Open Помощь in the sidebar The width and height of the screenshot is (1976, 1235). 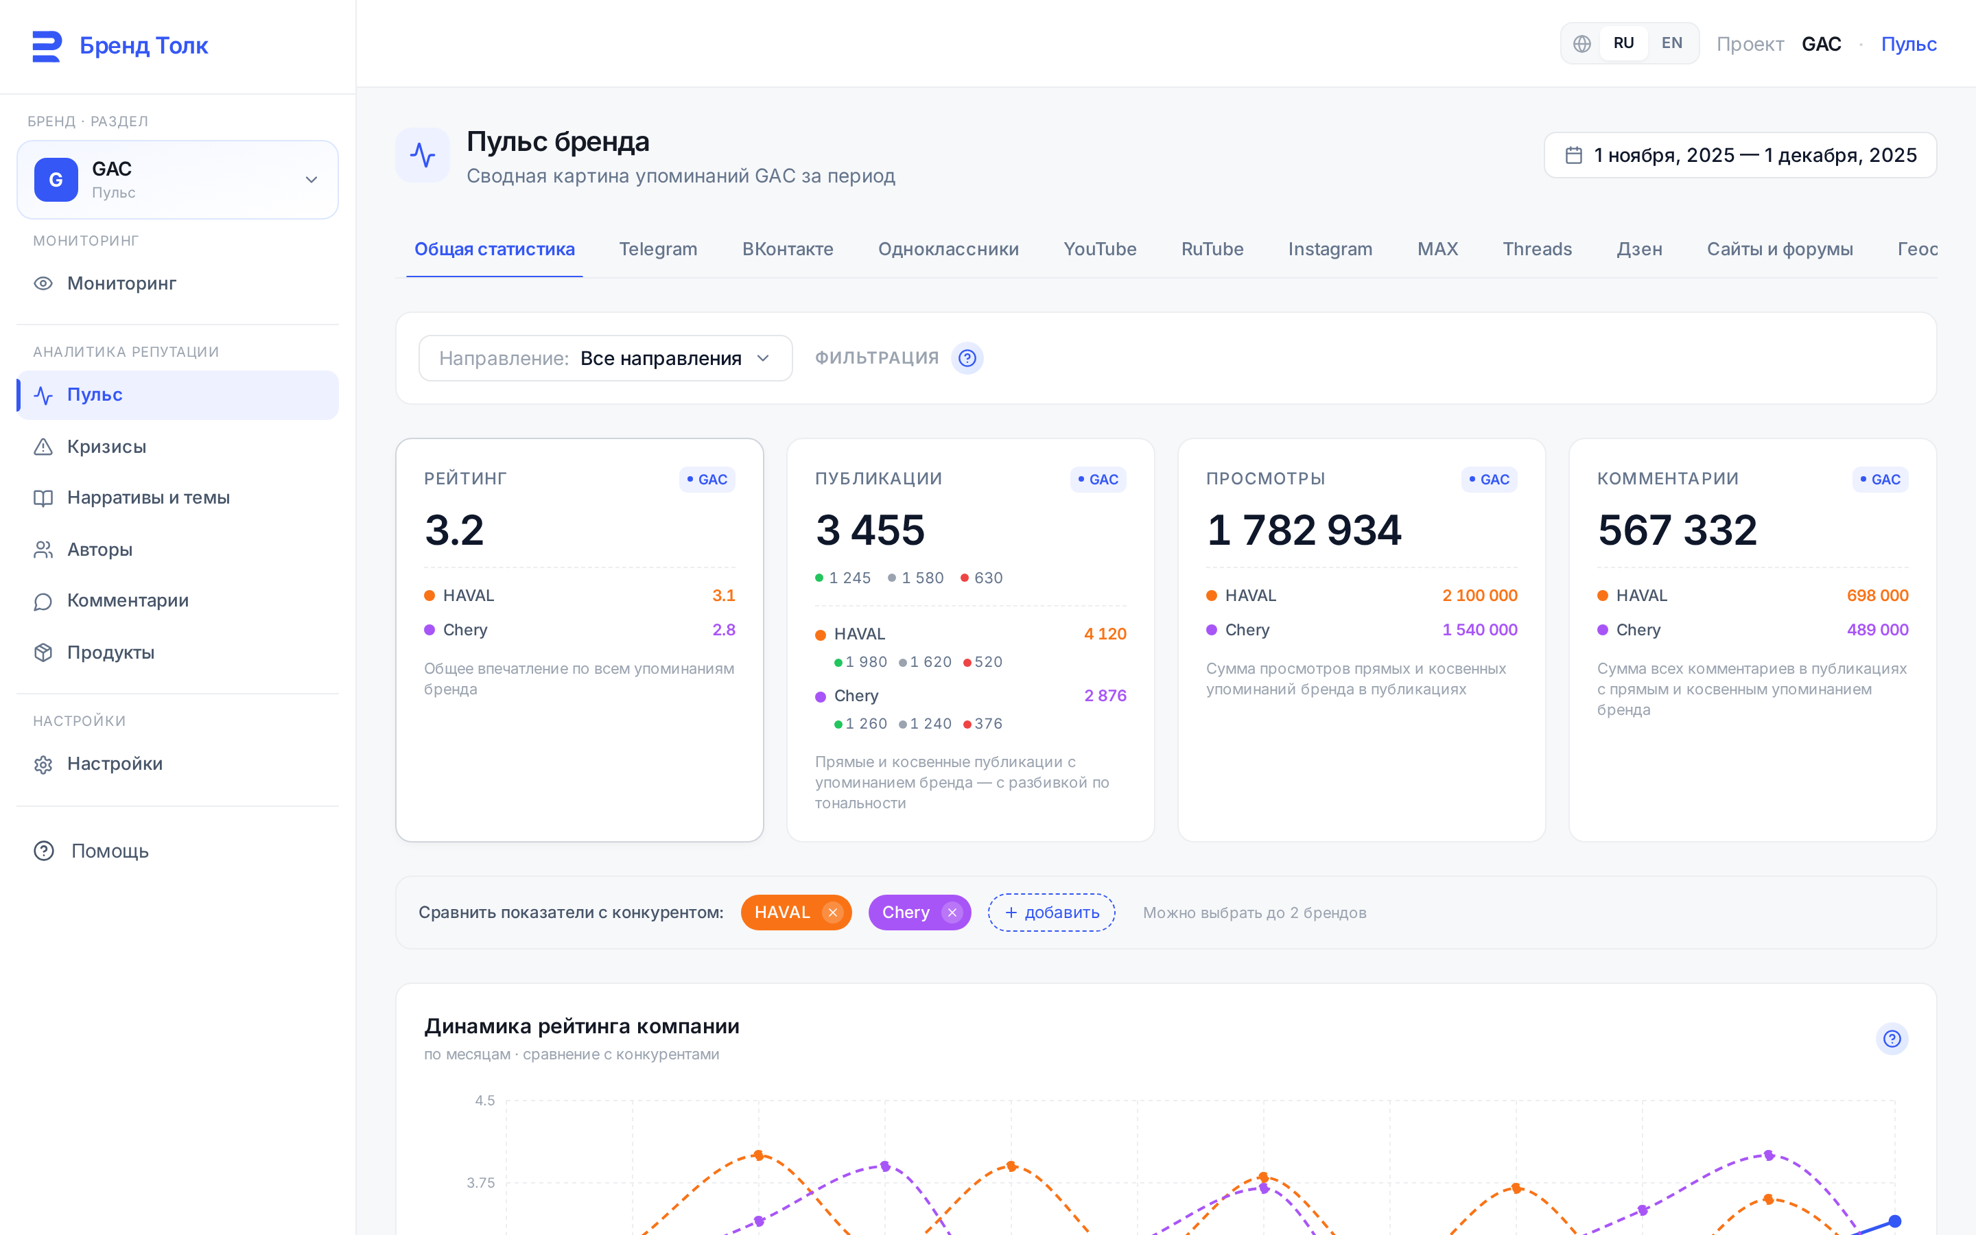(177, 851)
